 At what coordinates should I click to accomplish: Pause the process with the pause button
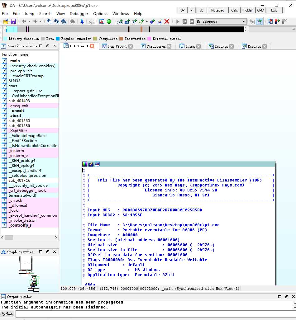[185, 21]
